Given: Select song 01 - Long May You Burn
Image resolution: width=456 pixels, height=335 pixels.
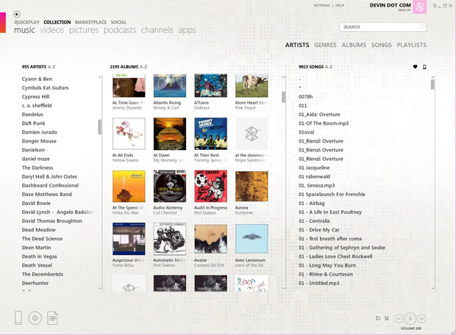Looking at the screenshot, I should 327,265.
